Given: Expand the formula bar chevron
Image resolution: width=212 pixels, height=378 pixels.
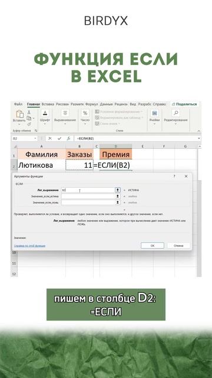Looking at the screenshot, I should [199, 138].
